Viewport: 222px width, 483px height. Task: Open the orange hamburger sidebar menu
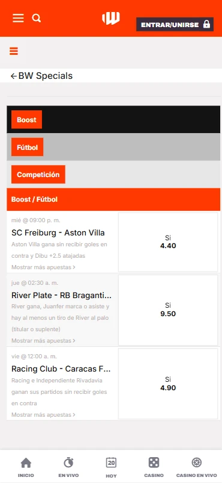point(14,51)
